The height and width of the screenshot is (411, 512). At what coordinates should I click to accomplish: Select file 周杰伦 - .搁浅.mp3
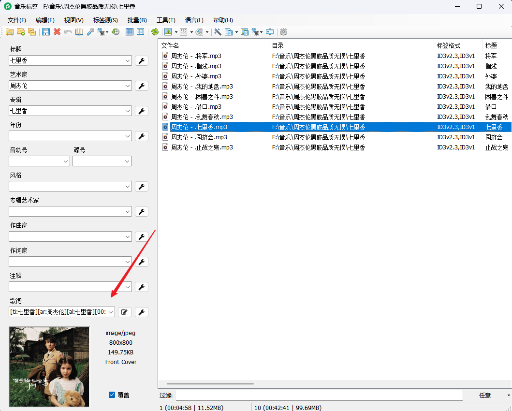click(x=196, y=66)
